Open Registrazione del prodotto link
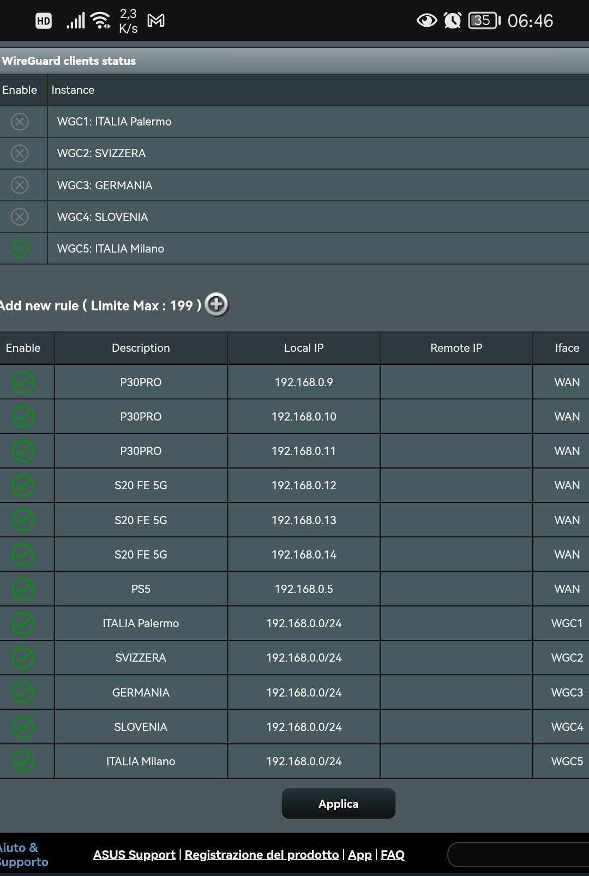Viewport: 589px width, 876px height. [x=262, y=855]
